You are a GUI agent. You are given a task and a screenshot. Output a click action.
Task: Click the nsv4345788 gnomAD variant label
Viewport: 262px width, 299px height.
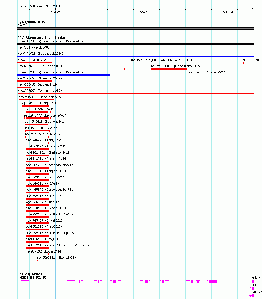pos(50,41)
